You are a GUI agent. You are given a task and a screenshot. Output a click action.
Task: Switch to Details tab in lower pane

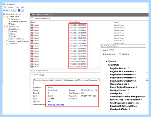click(42, 75)
